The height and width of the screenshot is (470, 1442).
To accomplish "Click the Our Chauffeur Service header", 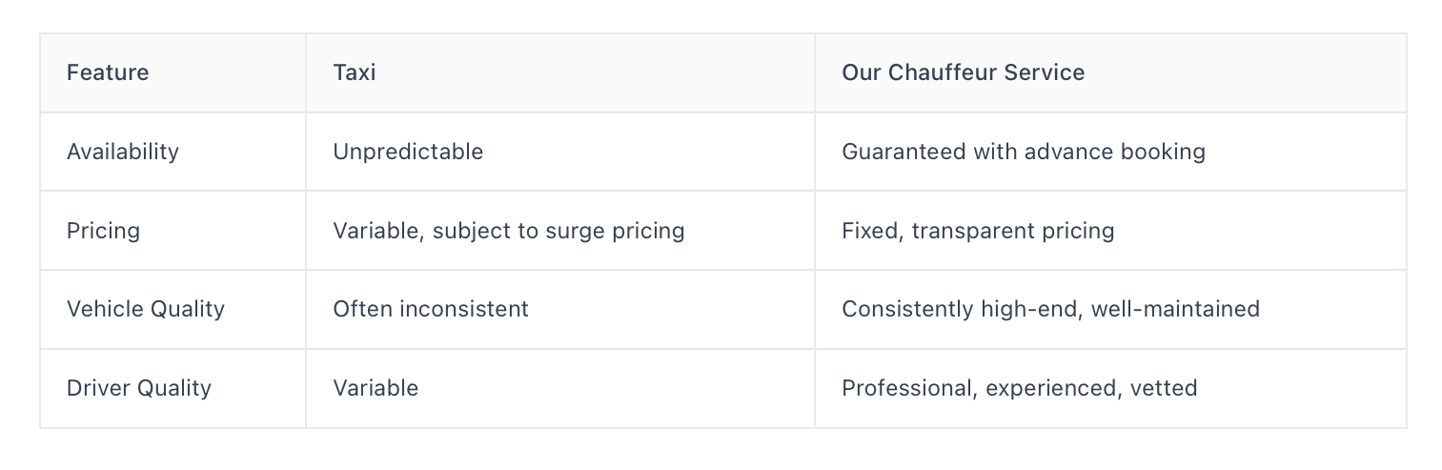I will 963,72.
